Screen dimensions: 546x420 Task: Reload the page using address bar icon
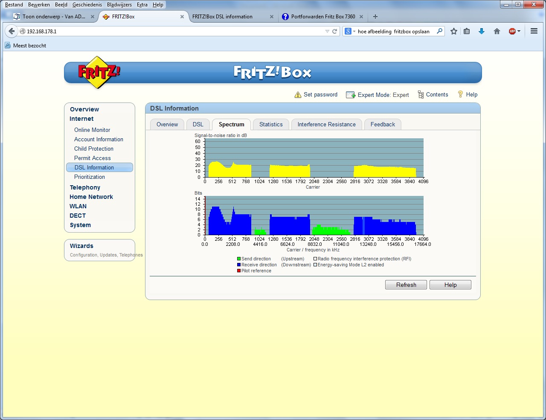point(335,31)
